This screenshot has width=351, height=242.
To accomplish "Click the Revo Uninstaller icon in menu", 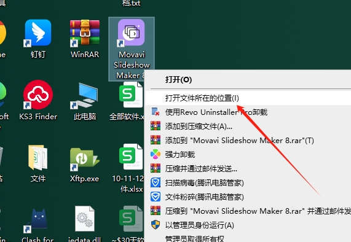I will (x=156, y=112).
